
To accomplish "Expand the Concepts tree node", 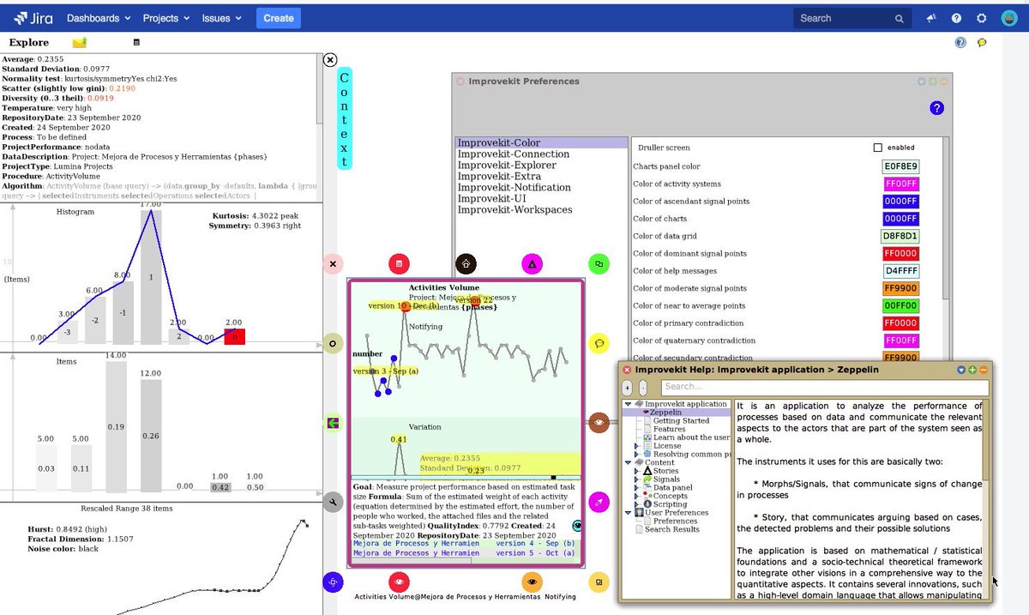I will (636, 496).
